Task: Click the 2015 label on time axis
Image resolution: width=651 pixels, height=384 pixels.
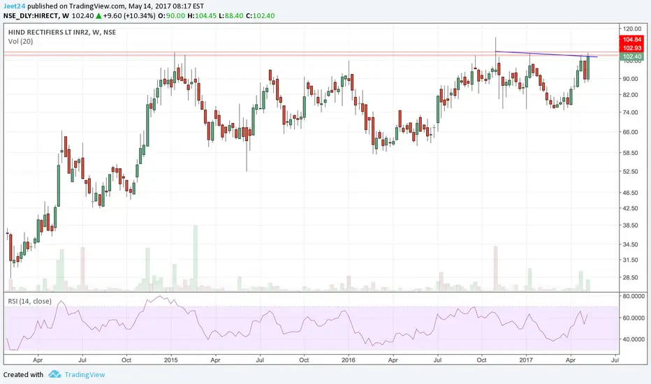Action: click(x=171, y=360)
